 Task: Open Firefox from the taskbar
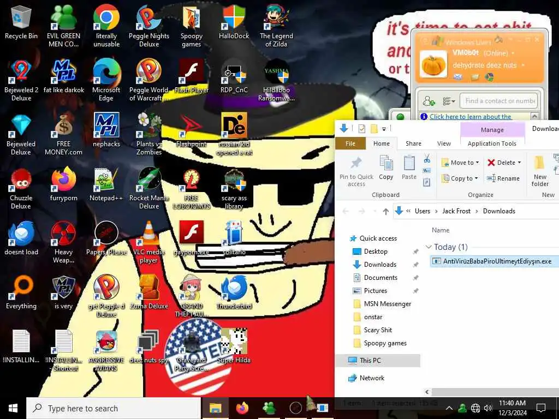[x=242, y=408]
